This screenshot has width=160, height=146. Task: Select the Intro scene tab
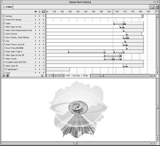coord(7,7)
